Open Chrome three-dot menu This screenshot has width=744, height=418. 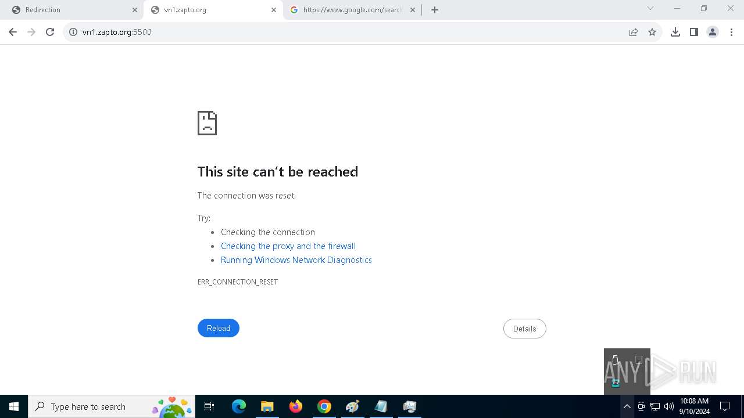(x=731, y=32)
